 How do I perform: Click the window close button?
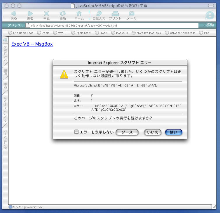7,6
